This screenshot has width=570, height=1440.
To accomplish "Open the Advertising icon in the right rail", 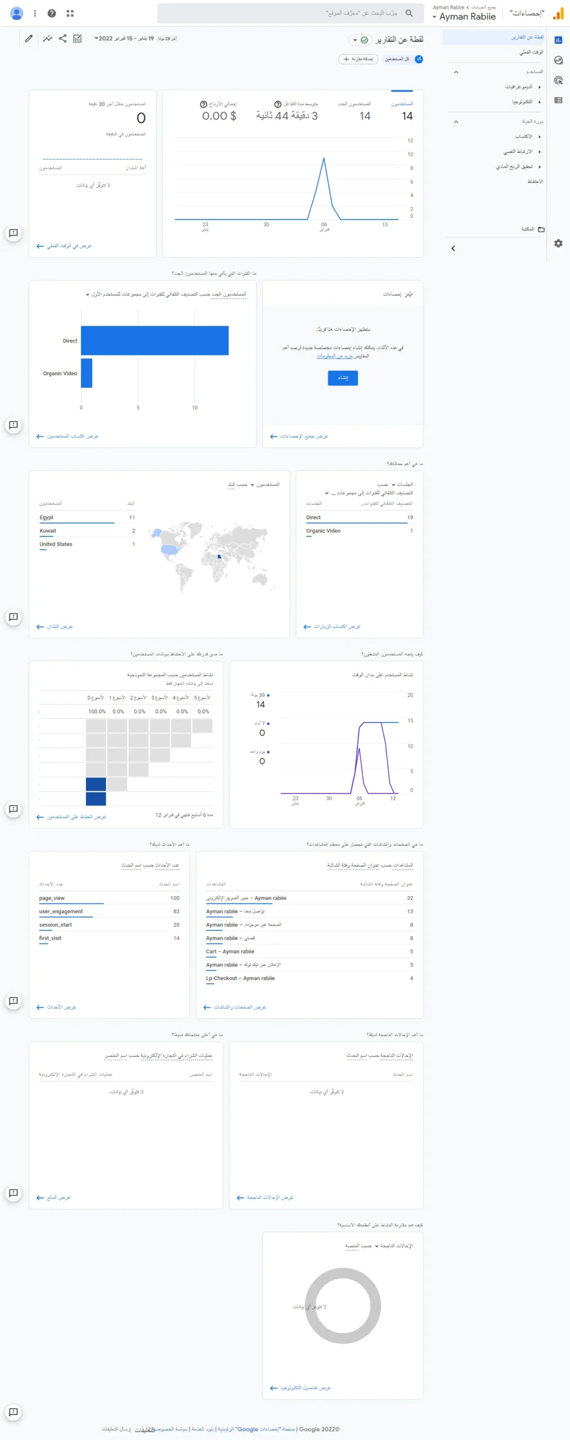I will (558, 80).
